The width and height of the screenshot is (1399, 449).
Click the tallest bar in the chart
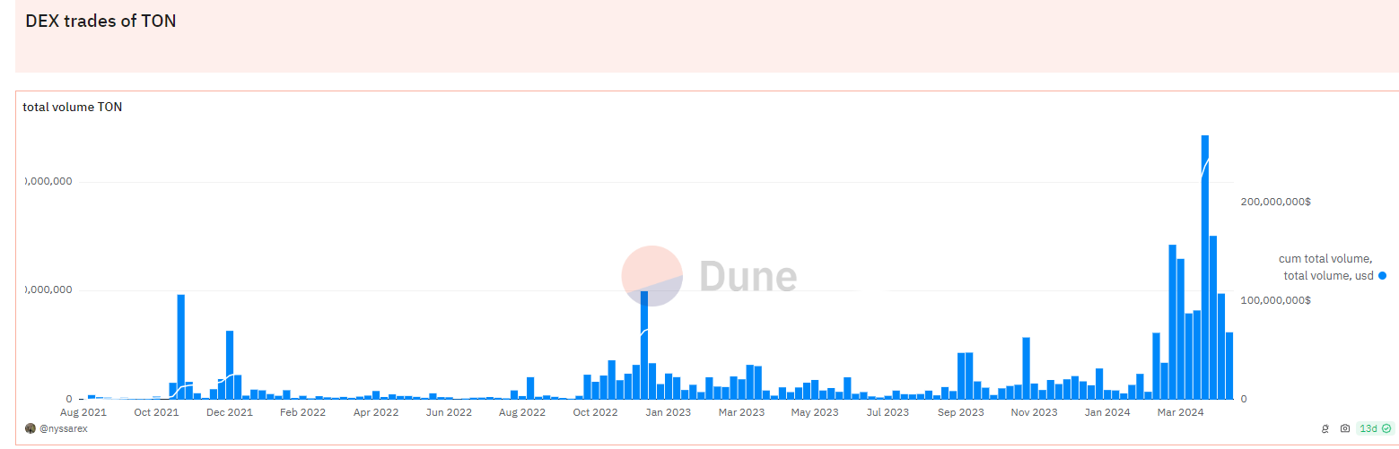pos(1204,267)
